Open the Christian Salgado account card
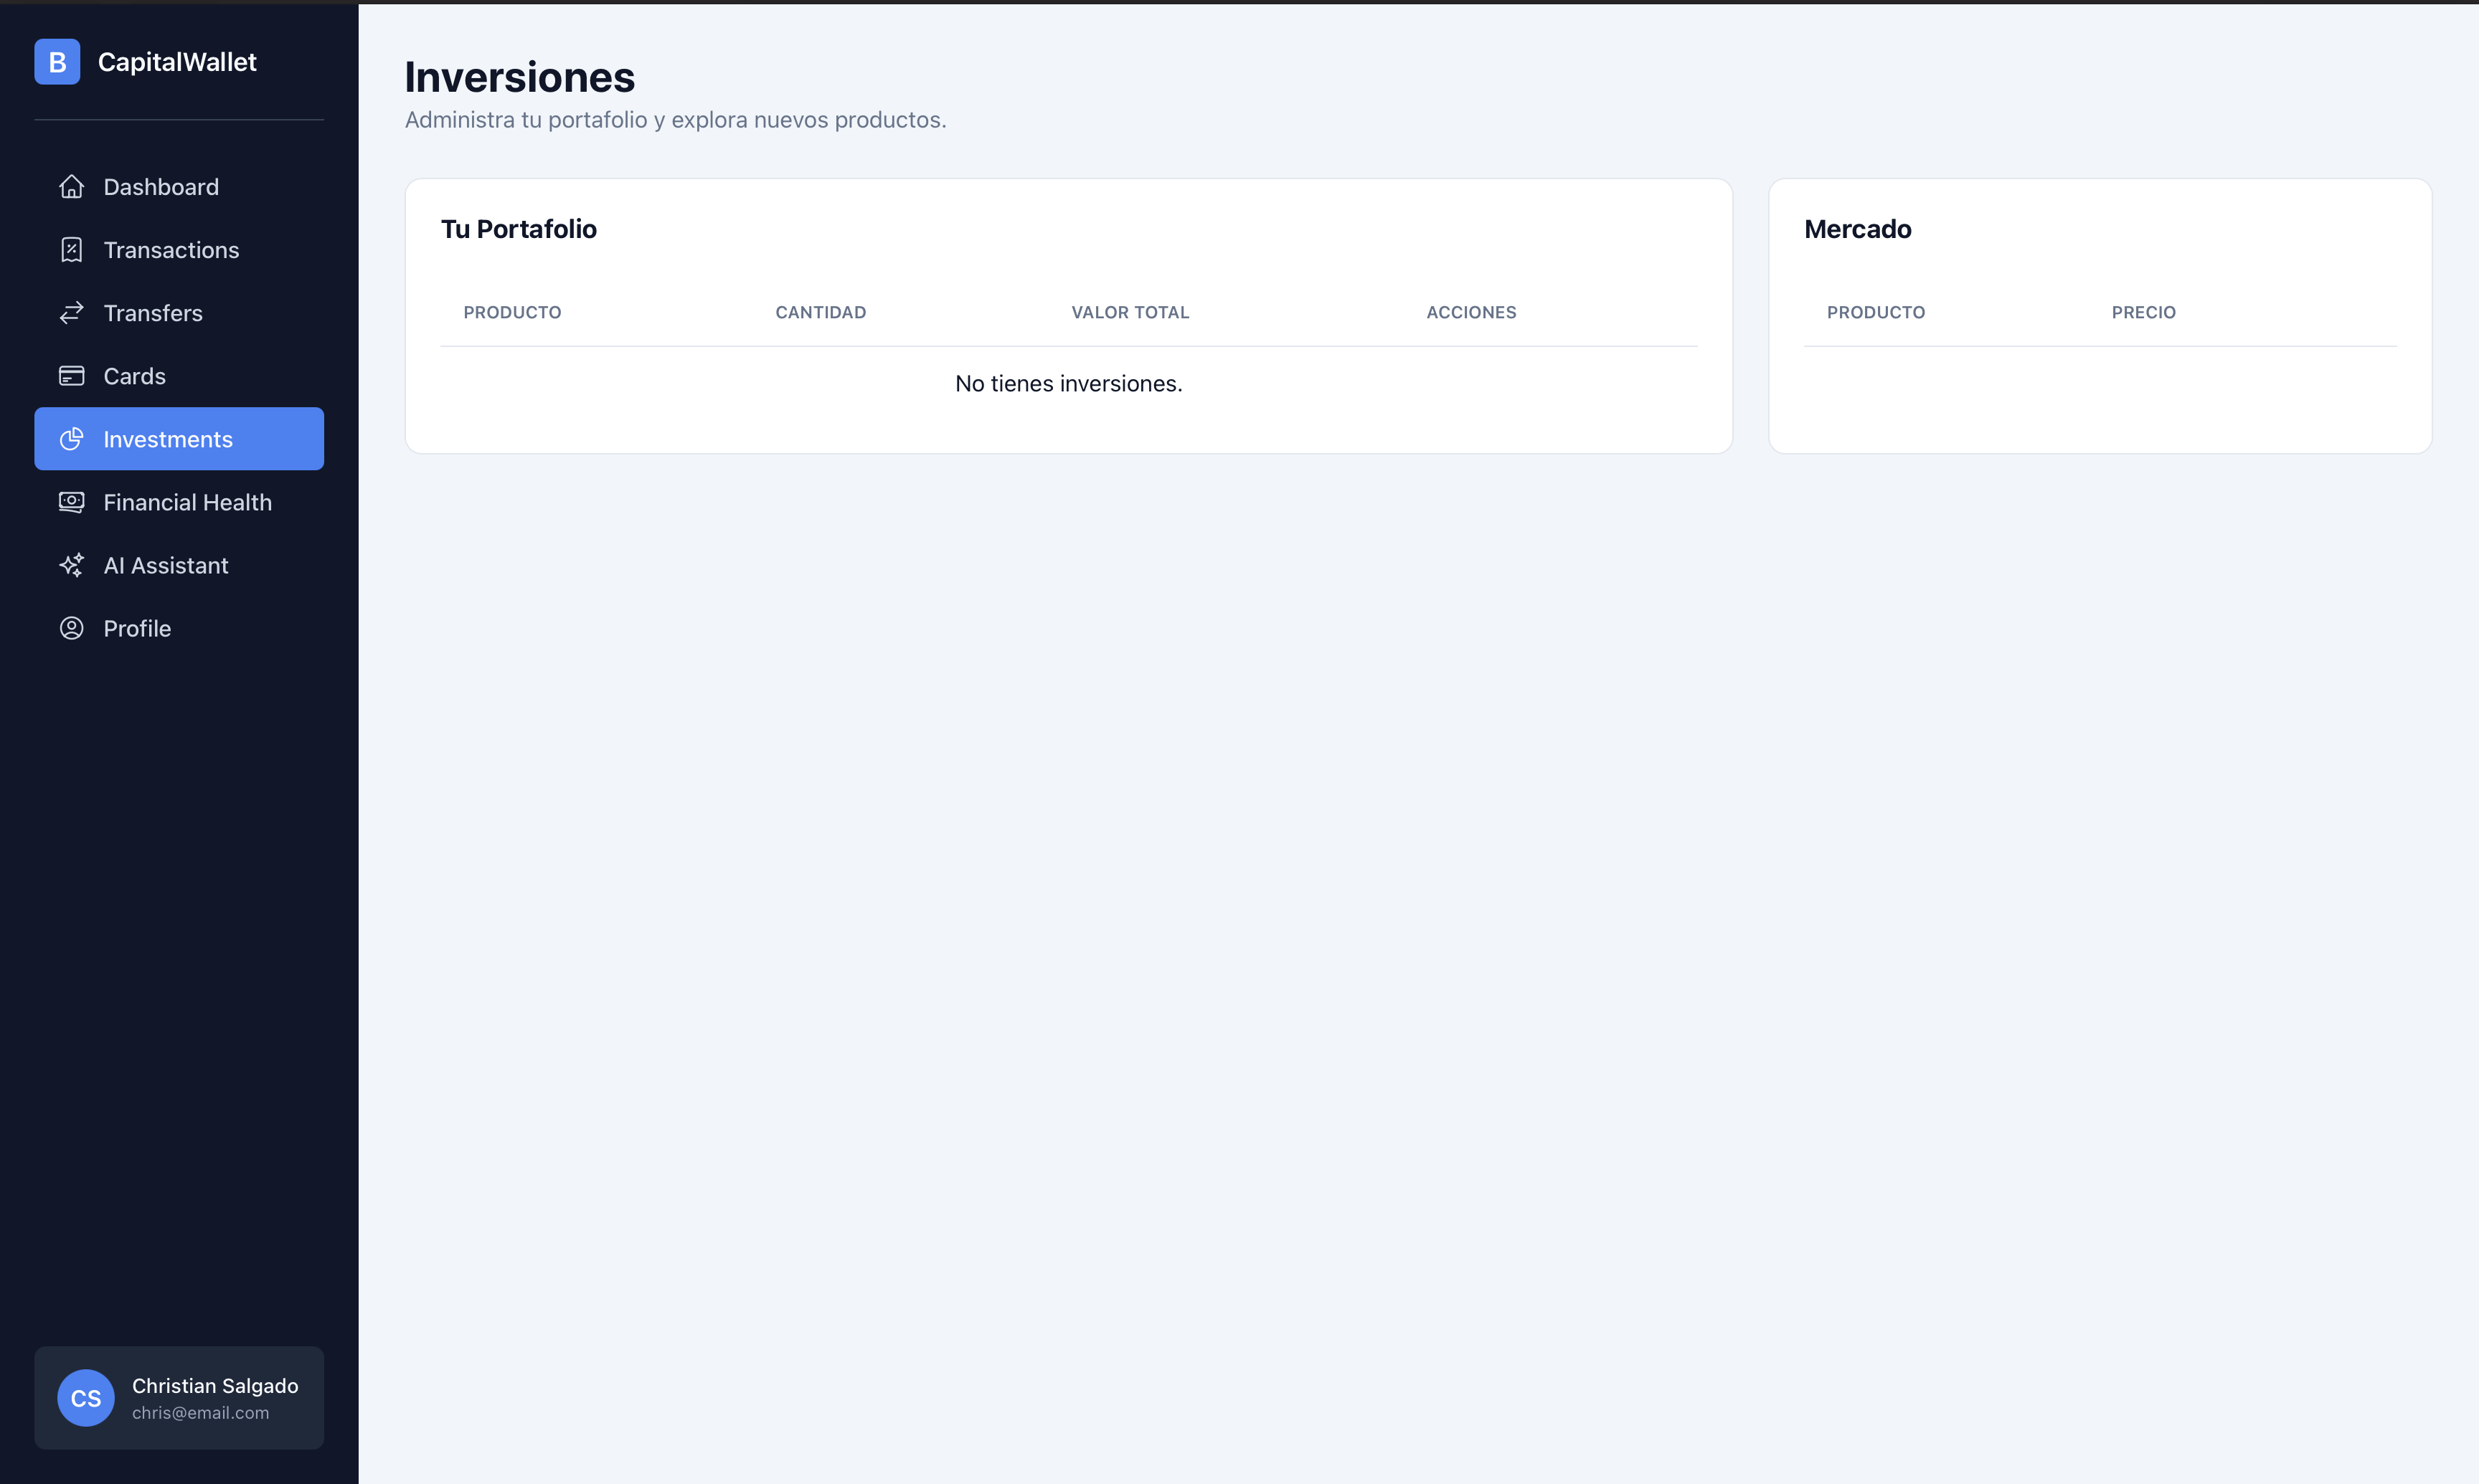The image size is (2479, 1484). pos(215,1386)
